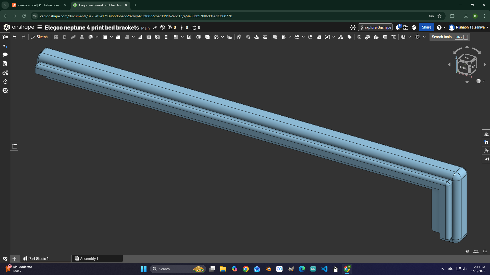The image size is (490, 275).
Task: Click the Search tools input field
Action: [x=450, y=37]
